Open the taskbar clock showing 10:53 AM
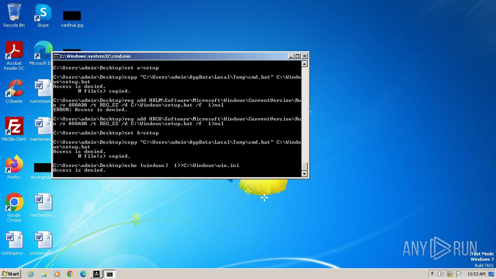The width and height of the screenshot is (496, 279). [476, 274]
